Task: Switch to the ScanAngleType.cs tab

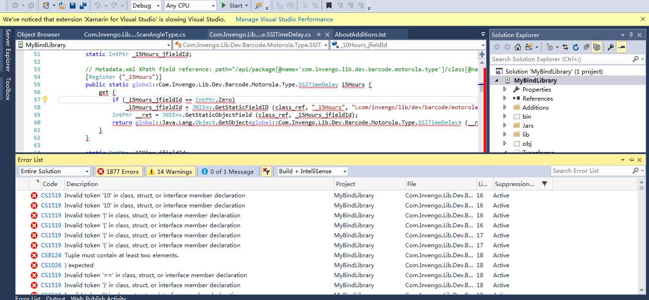Action: pyautogui.click(x=134, y=35)
